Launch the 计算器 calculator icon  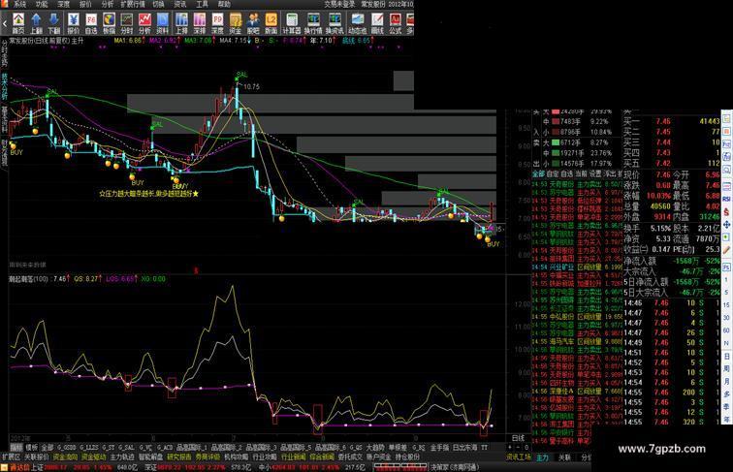[292, 23]
